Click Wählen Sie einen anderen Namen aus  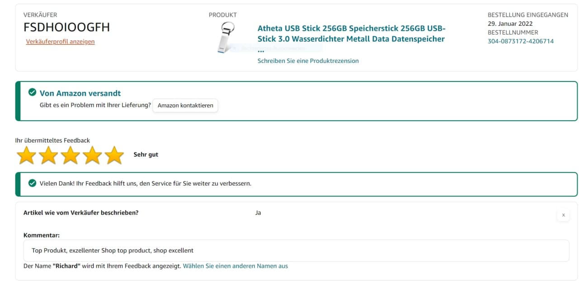tap(235, 266)
